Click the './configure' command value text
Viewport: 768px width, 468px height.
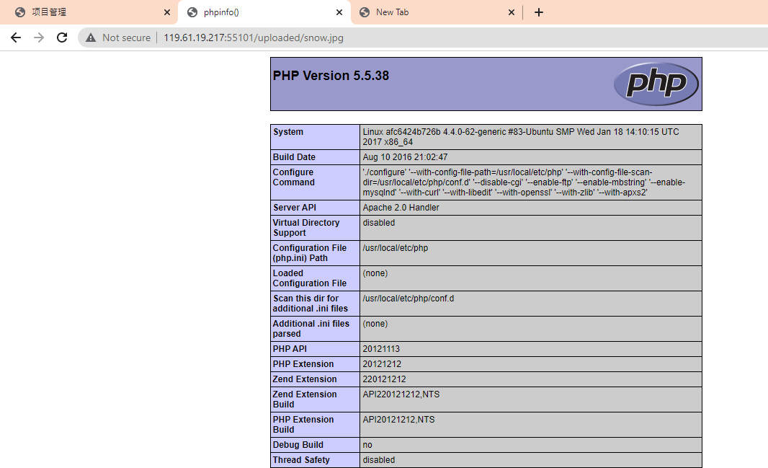[524, 182]
